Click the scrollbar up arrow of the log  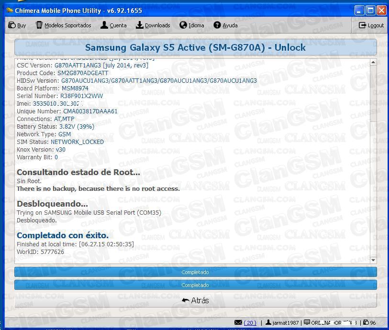(x=373, y=62)
